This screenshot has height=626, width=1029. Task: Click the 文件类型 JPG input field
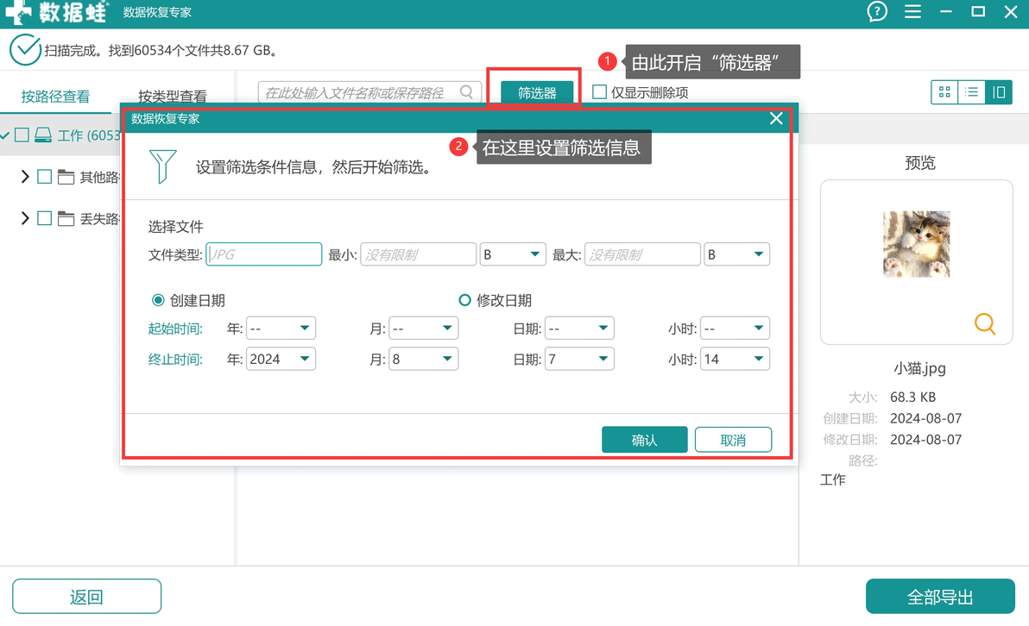[x=264, y=254]
